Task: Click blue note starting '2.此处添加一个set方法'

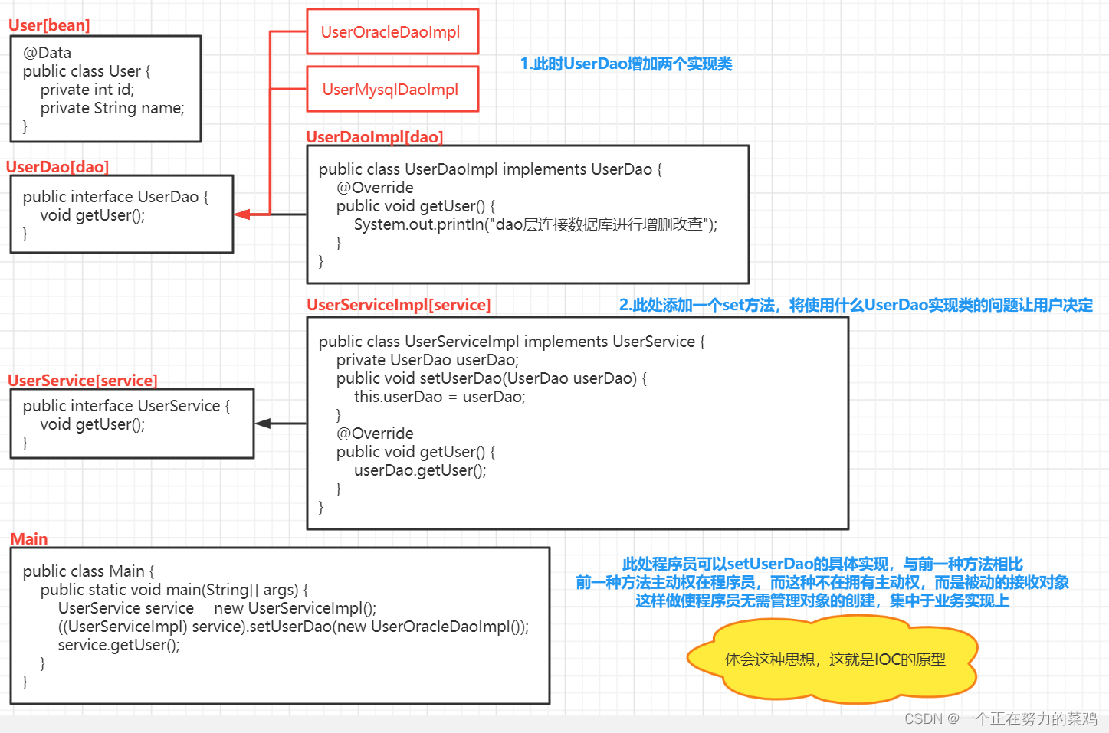Action: pyautogui.click(x=856, y=305)
